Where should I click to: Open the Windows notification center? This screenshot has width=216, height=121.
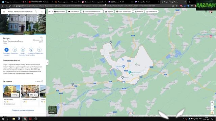tap(212, 119)
